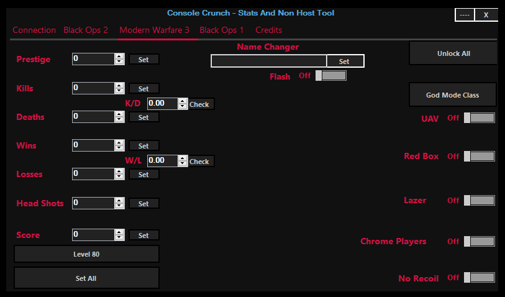Check the K/D ratio

201,104
